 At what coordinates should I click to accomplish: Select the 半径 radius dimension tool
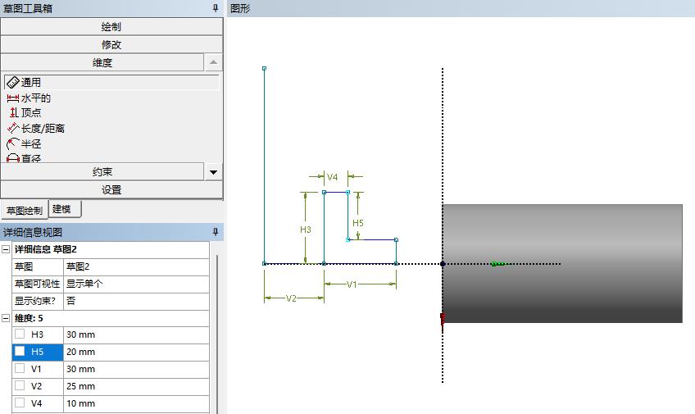[31, 143]
